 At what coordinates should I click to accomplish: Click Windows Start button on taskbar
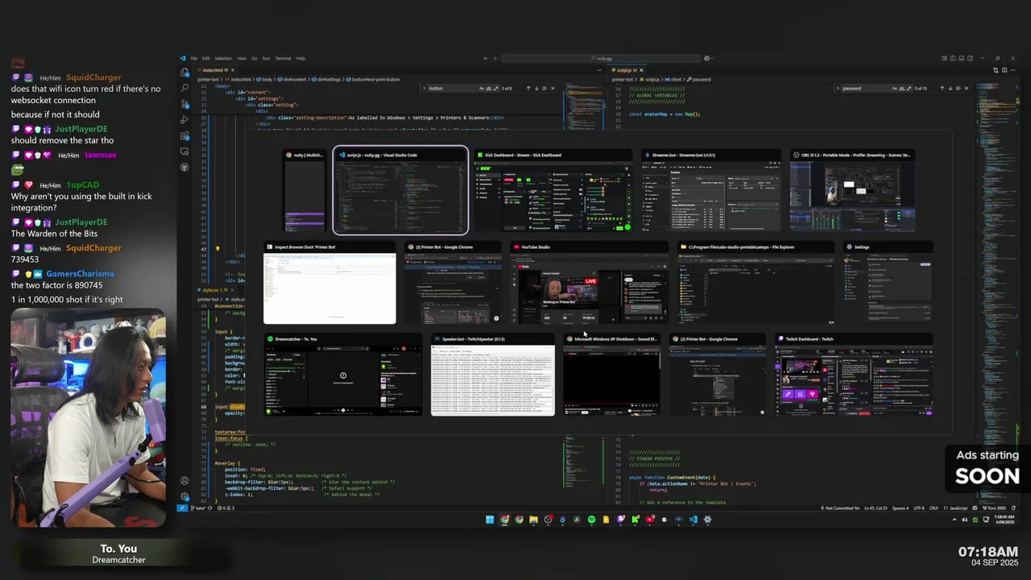(490, 520)
